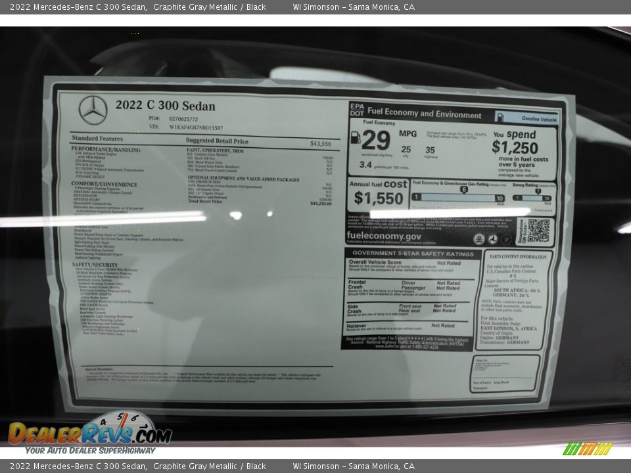631x473 pixels.
Task: Click the VIN number W1KAF4GB7NR015587
Action: click(196, 127)
